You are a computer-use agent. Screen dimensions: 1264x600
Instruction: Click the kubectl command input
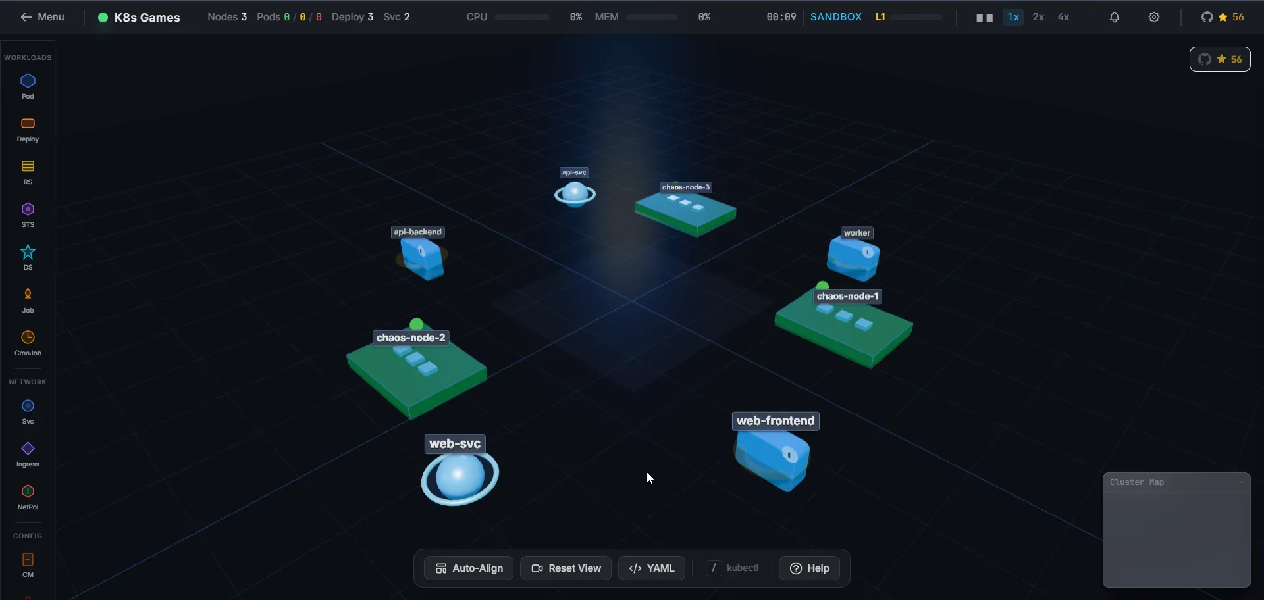(x=733, y=568)
